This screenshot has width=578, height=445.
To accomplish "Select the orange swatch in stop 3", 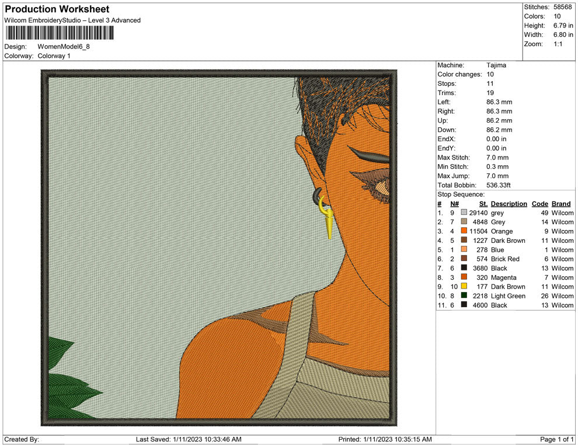I will 464,231.
